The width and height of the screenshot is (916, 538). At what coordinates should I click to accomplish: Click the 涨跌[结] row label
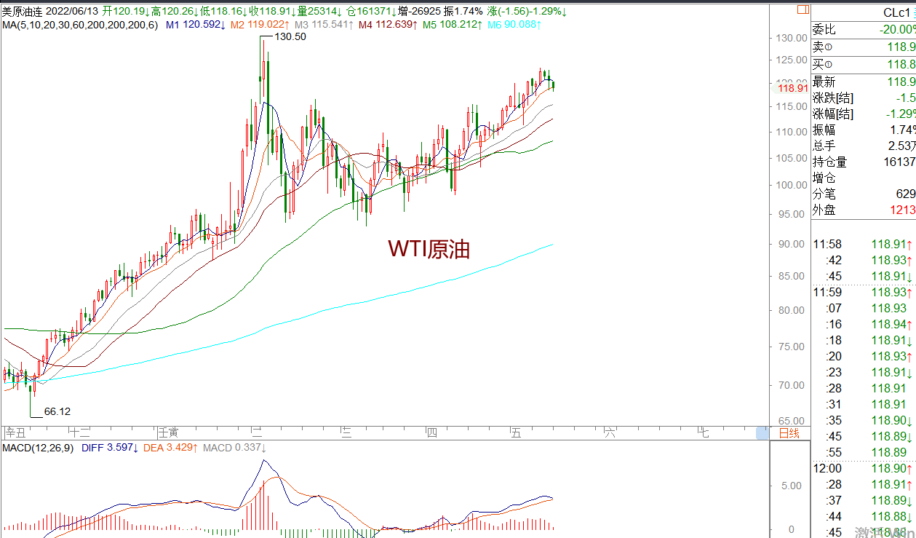[x=834, y=98]
